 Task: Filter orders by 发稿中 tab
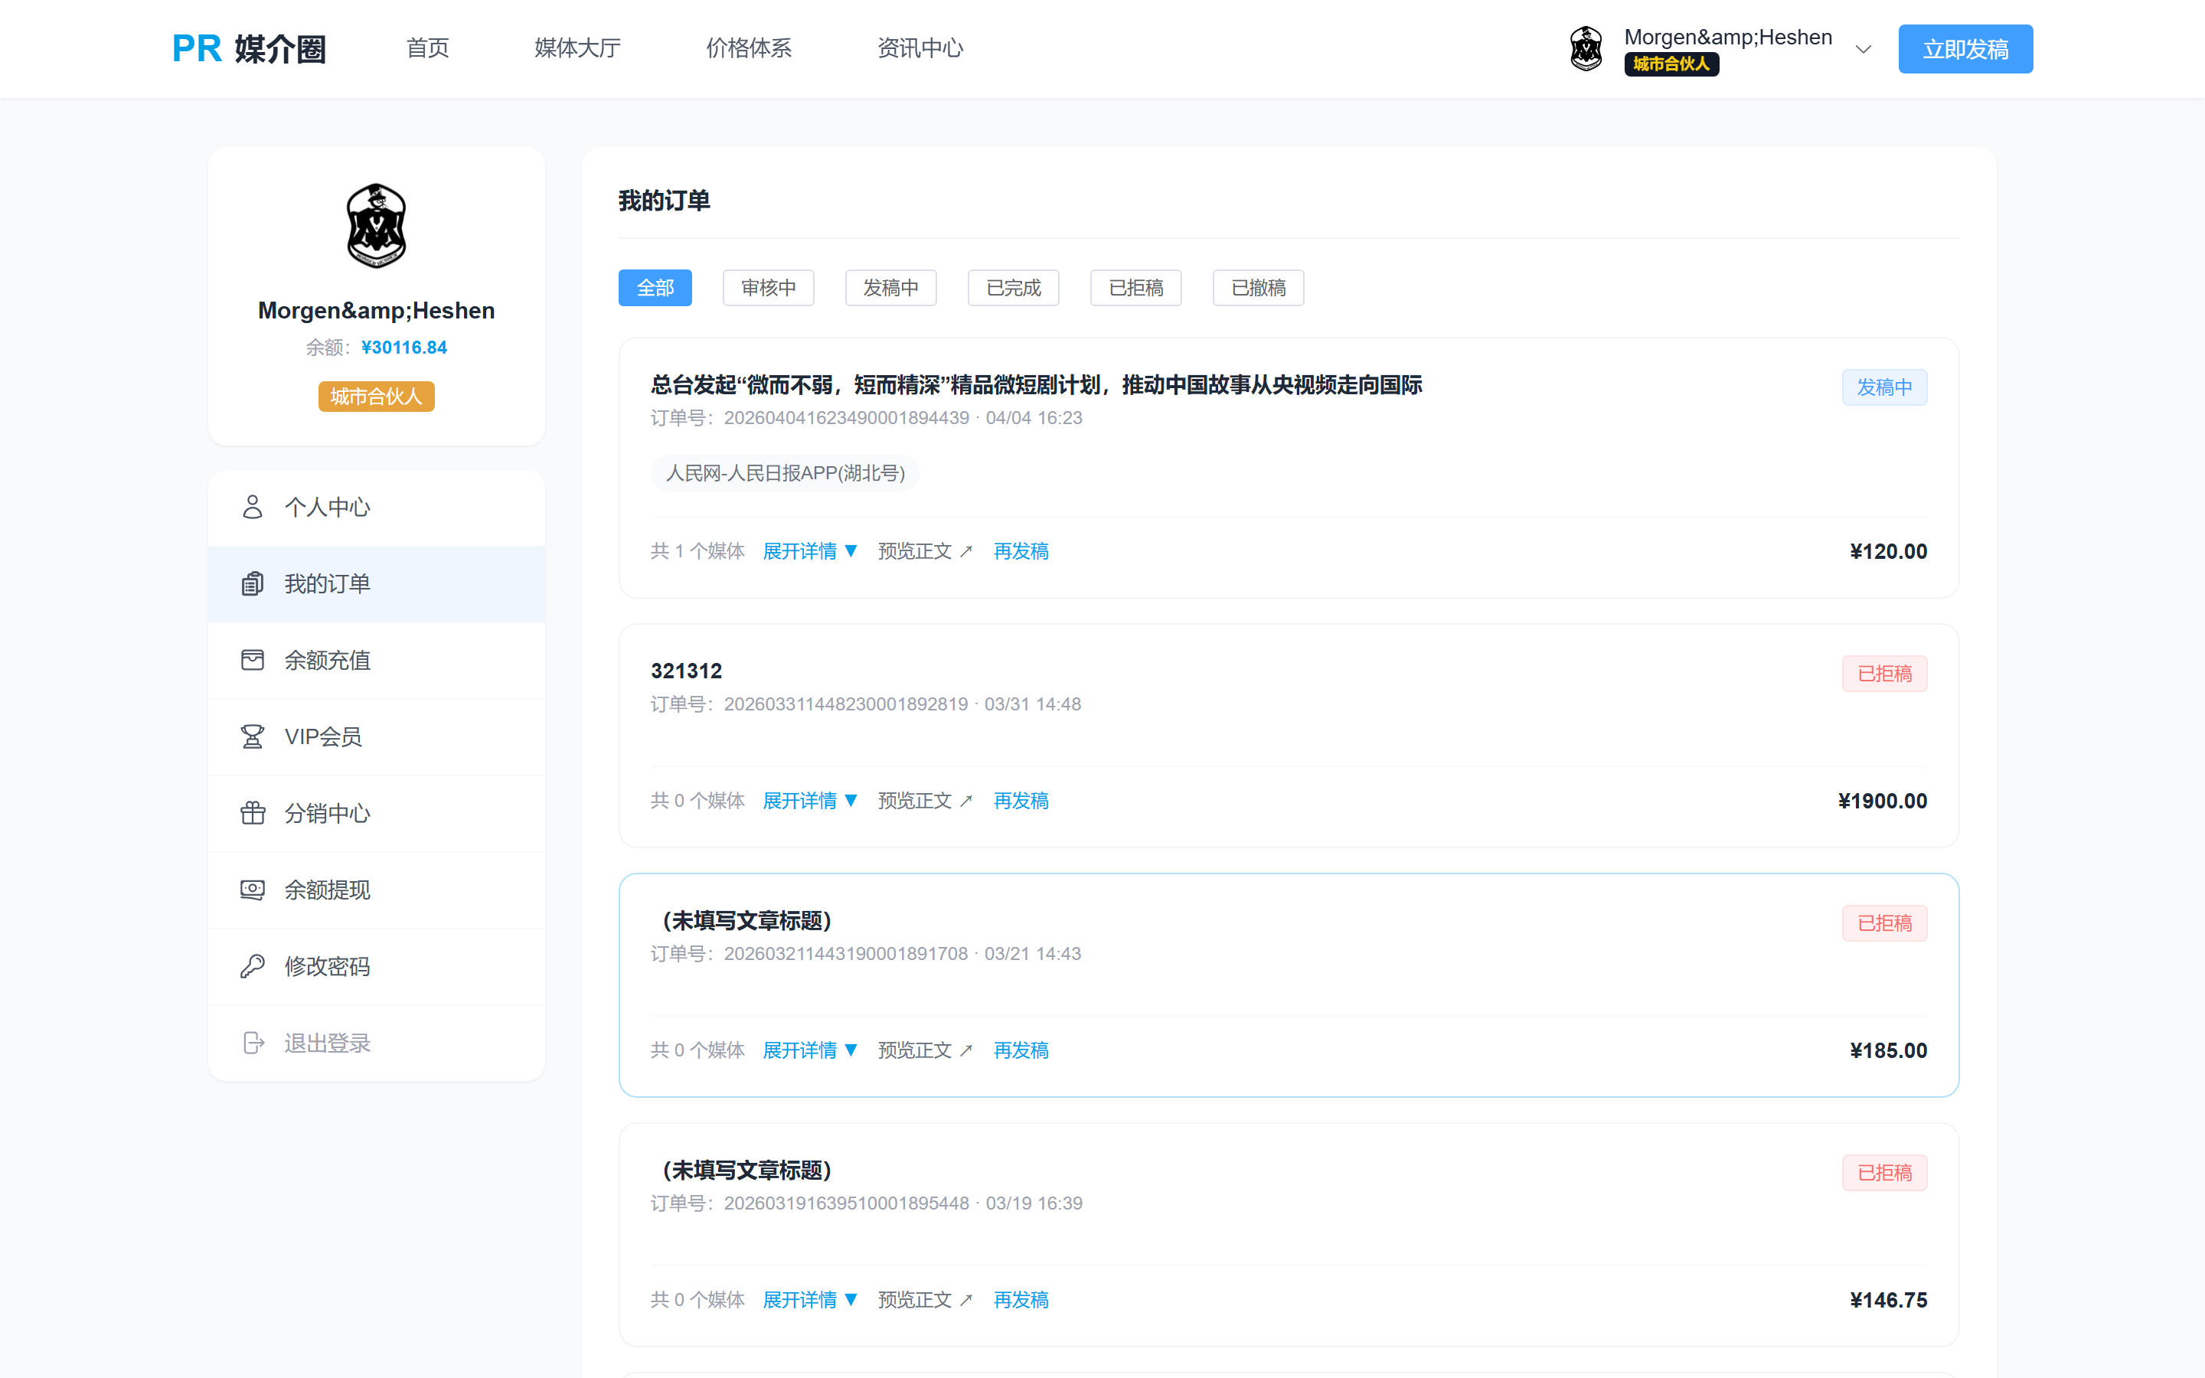pos(891,288)
